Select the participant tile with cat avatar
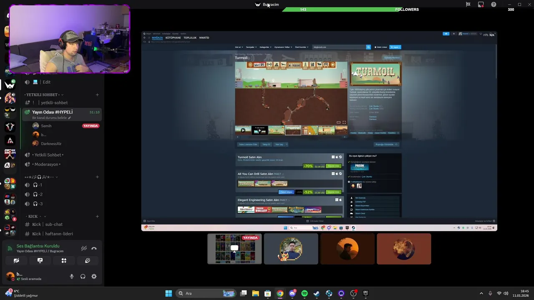This screenshot has width=534, height=300. click(x=291, y=249)
